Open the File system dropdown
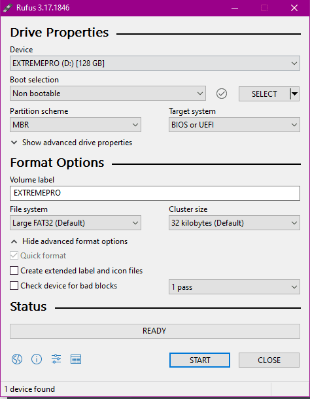This screenshot has height=399, width=310. [x=75, y=223]
